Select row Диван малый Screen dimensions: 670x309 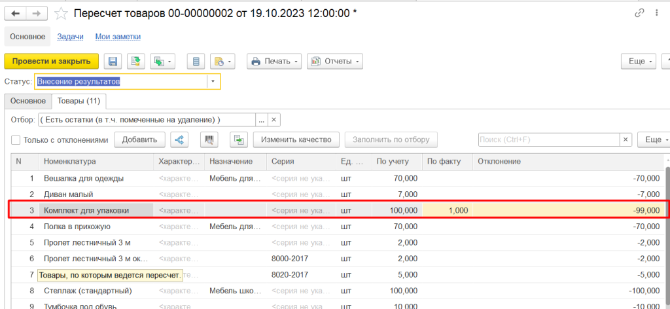pos(338,194)
